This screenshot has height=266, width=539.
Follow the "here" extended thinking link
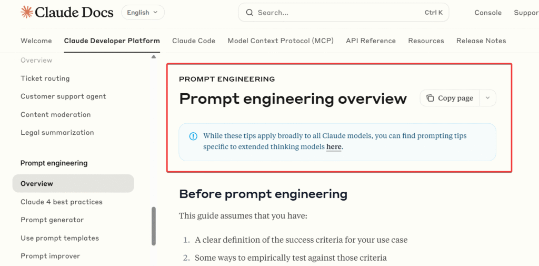pos(334,147)
